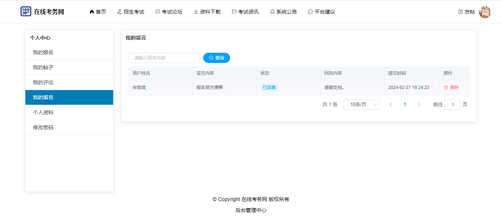
Task: Open 修改密码 in the sidebar
Action: (43, 127)
